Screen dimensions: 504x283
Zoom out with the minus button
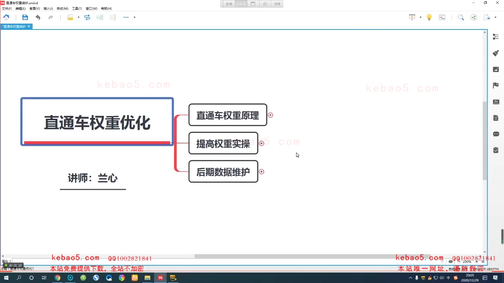click(459, 262)
